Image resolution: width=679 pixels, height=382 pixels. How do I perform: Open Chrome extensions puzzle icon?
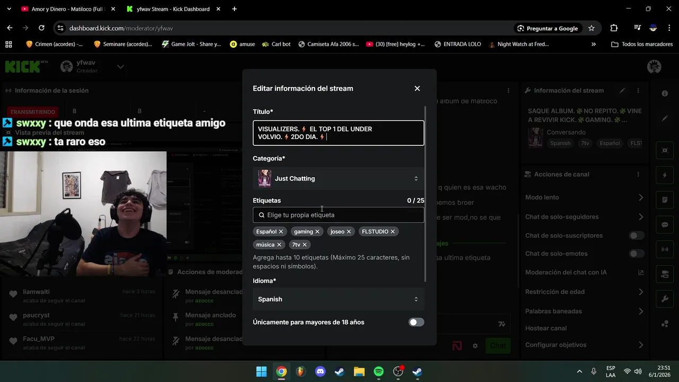point(614,28)
